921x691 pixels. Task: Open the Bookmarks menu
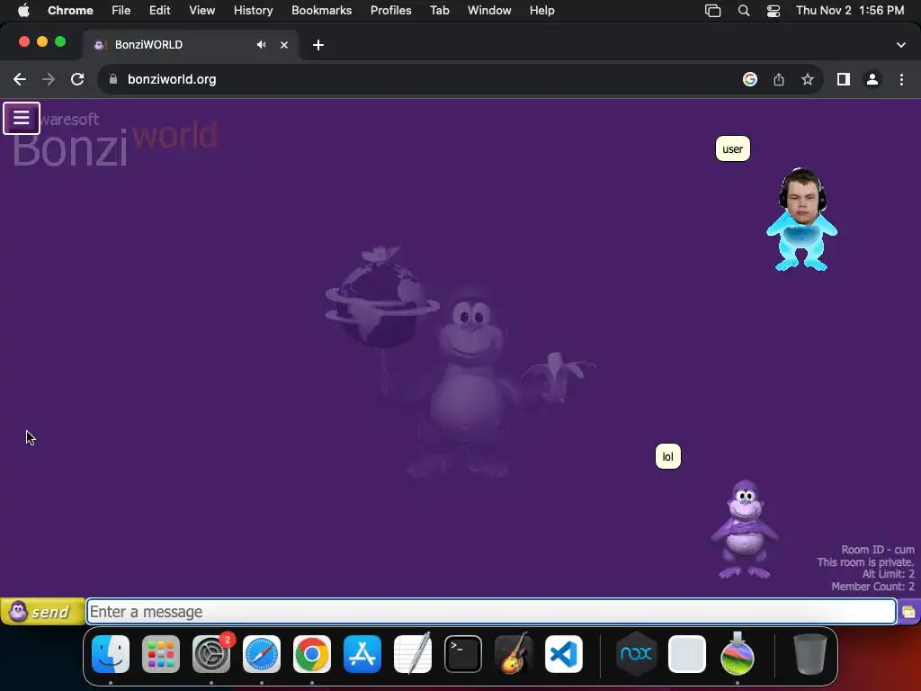coord(321,10)
